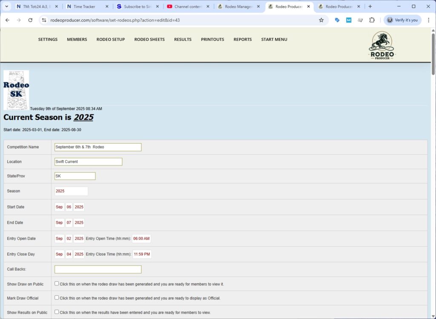Click the Rodeo Producer horse logo
The image size is (436, 319).
pyautogui.click(x=382, y=45)
